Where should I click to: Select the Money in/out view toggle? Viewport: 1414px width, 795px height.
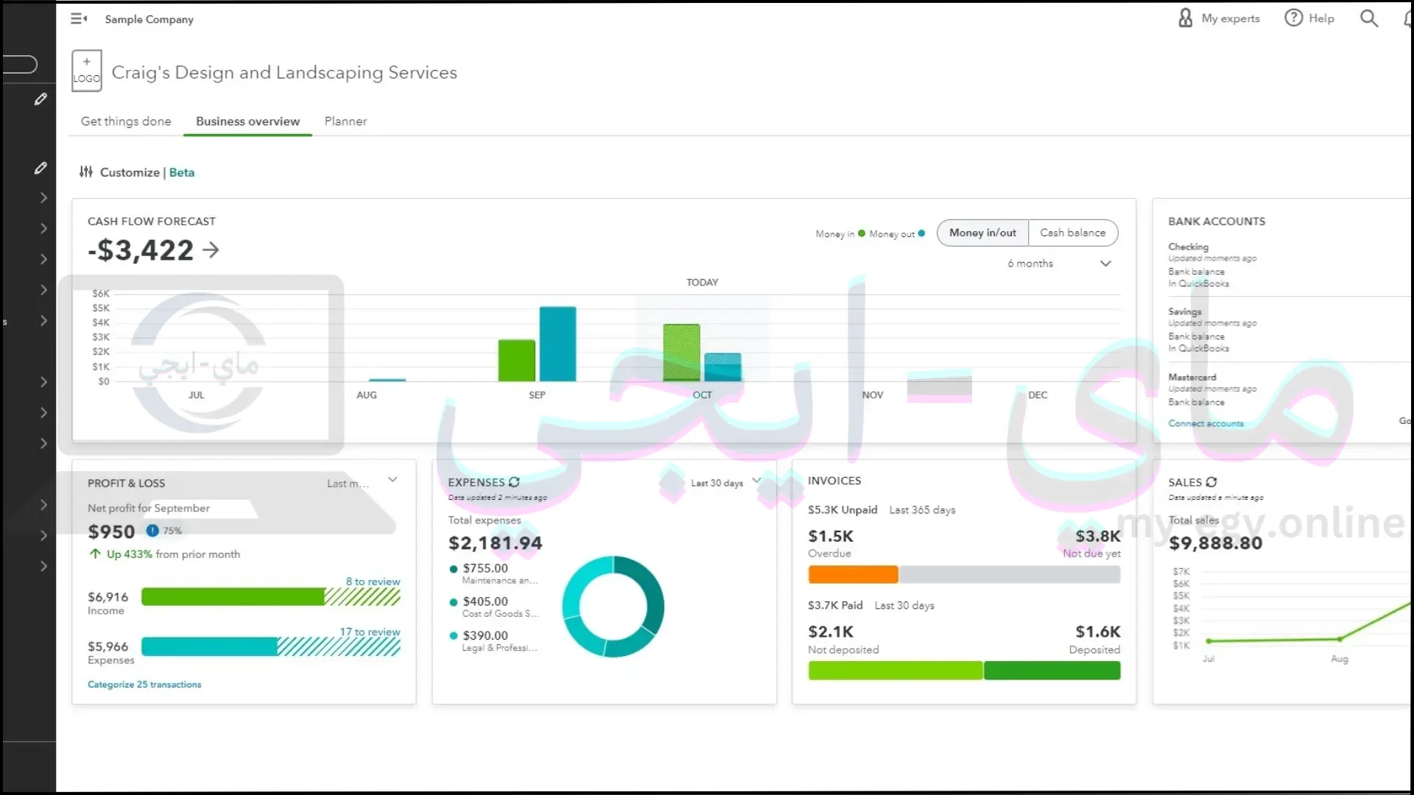click(982, 233)
